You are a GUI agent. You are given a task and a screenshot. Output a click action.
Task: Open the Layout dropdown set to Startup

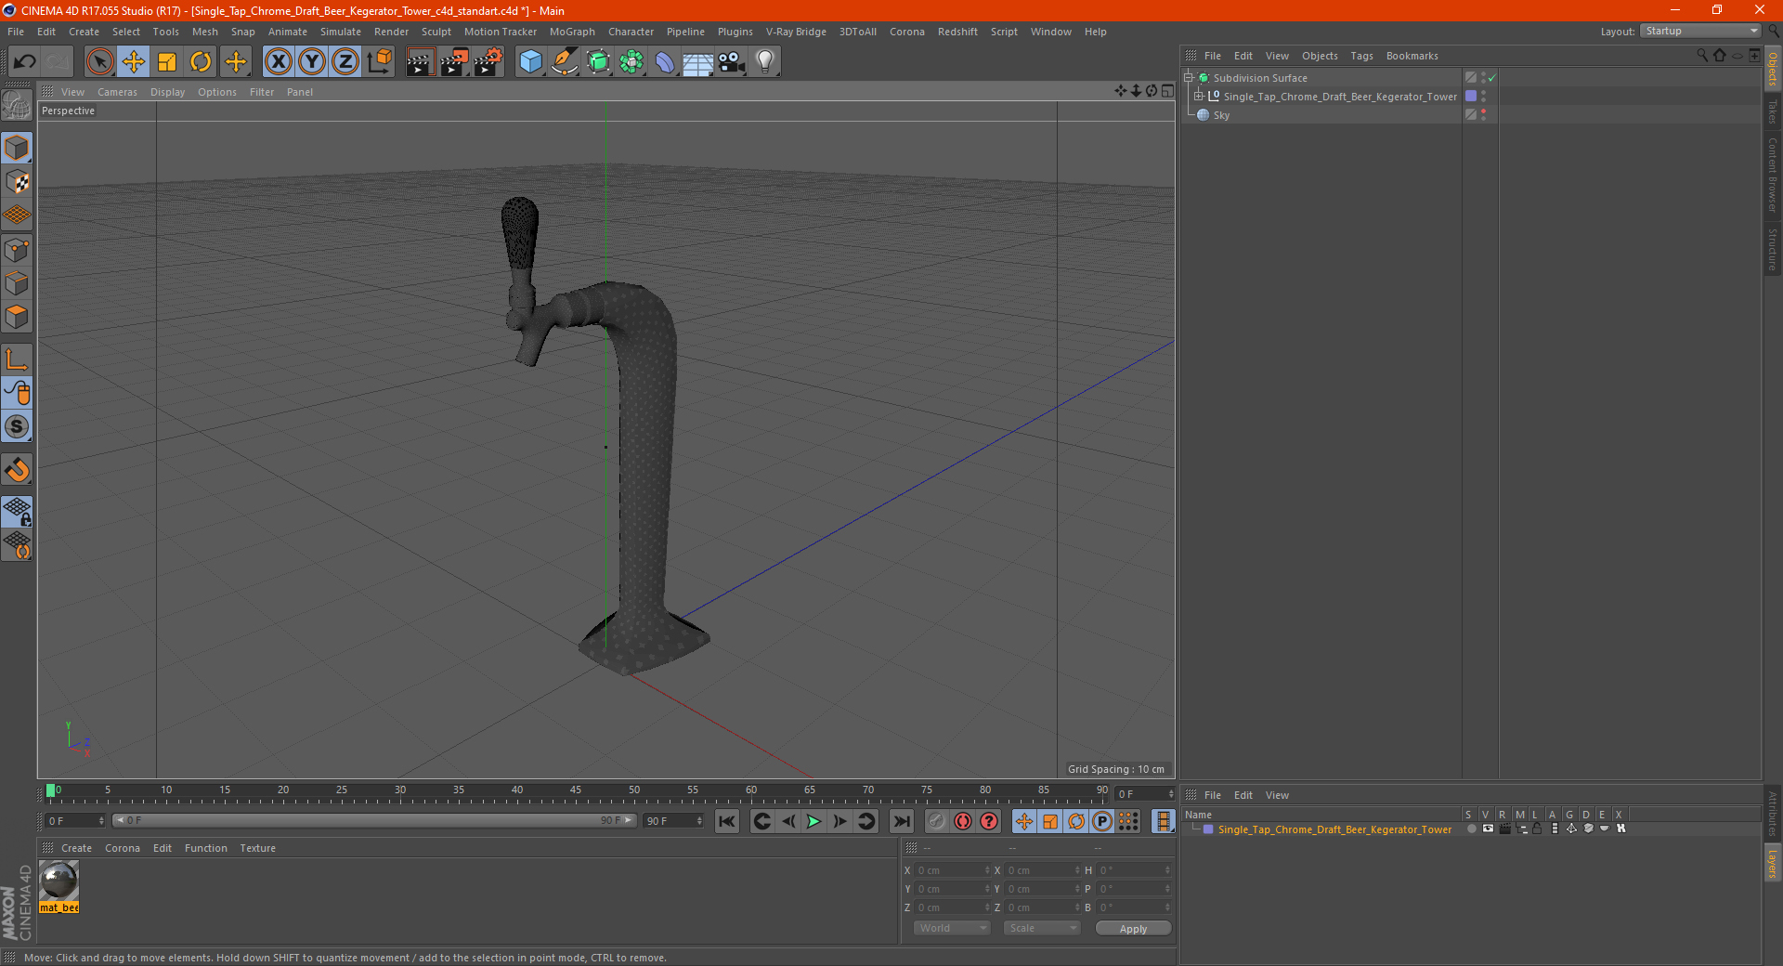tap(1700, 31)
